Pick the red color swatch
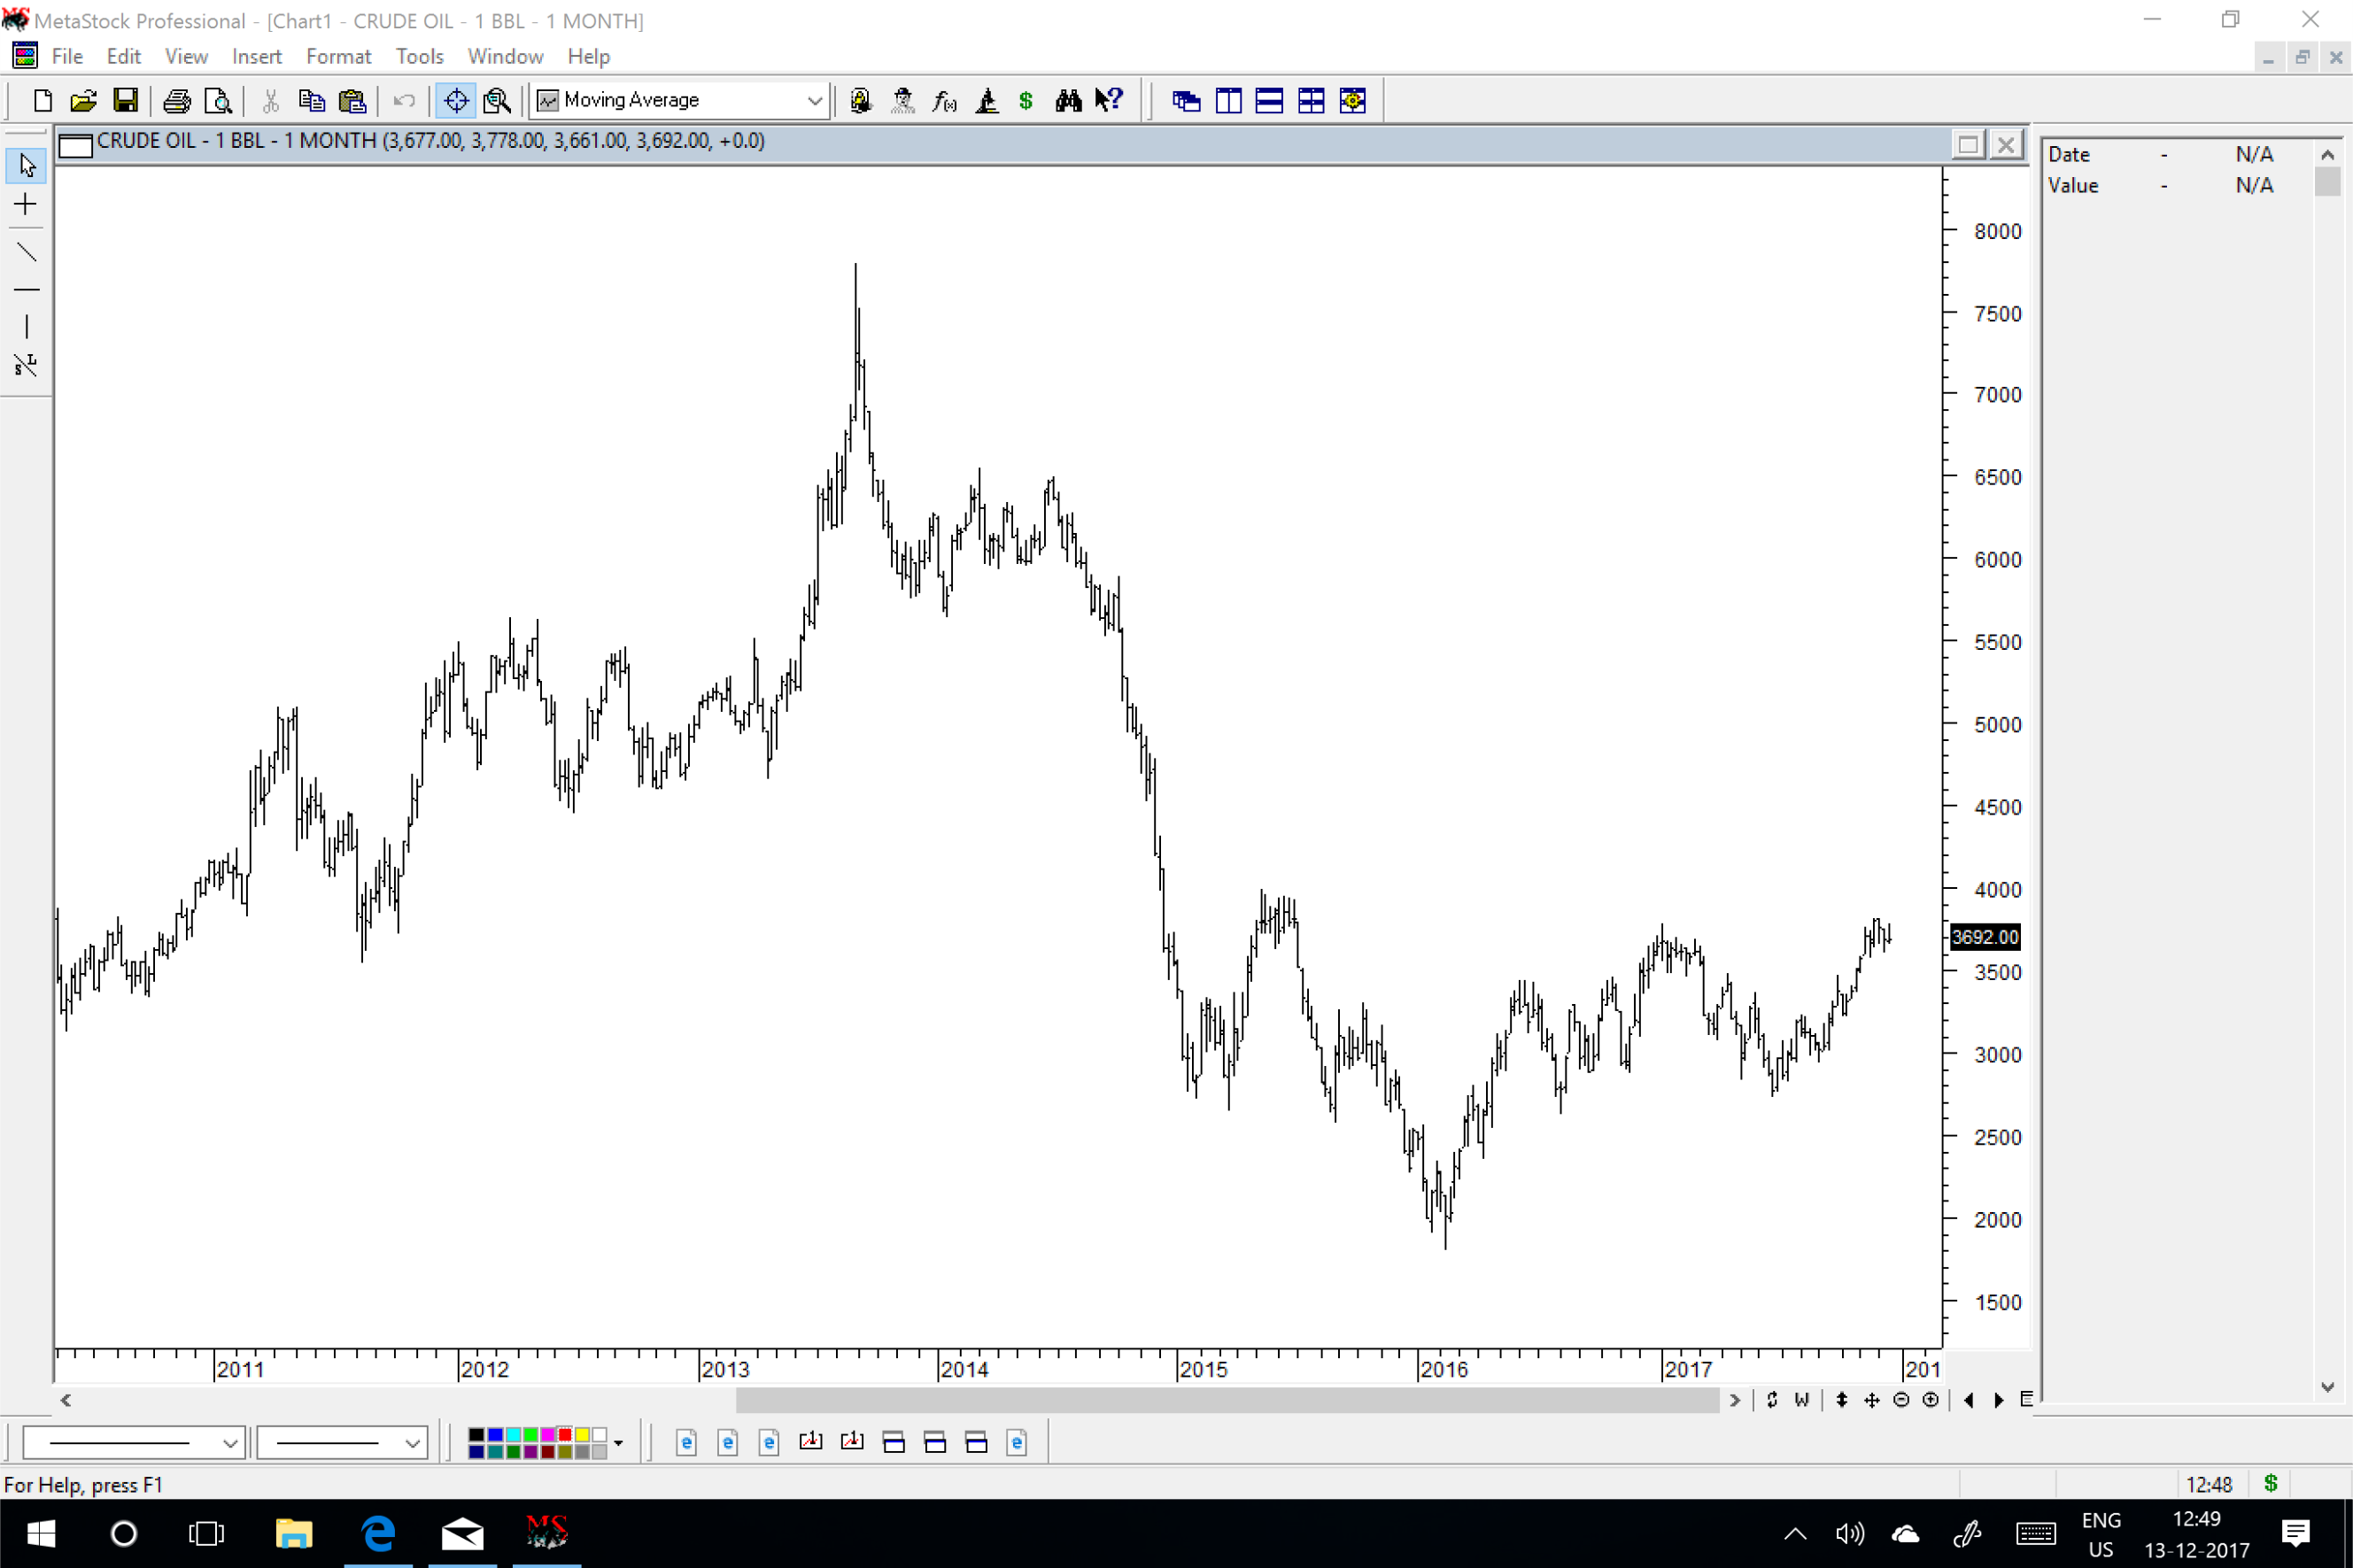This screenshot has height=1568, width=2353. tap(565, 1435)
